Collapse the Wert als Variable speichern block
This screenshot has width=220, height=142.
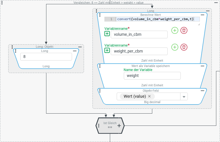tap(202, 66)
